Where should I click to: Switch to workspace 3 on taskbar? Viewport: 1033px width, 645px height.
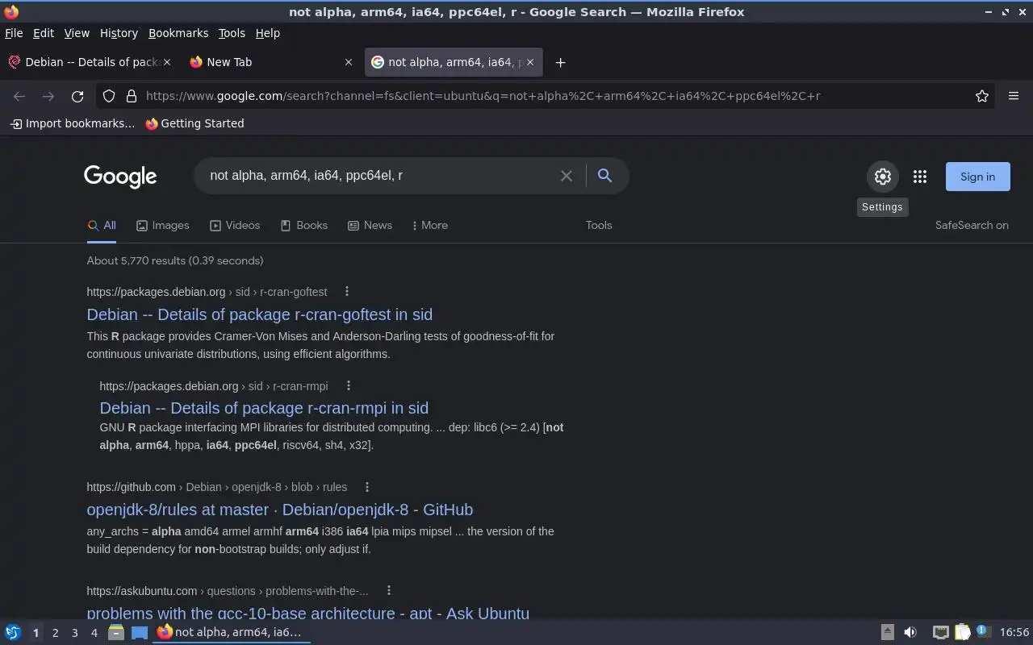pos(74,633)
